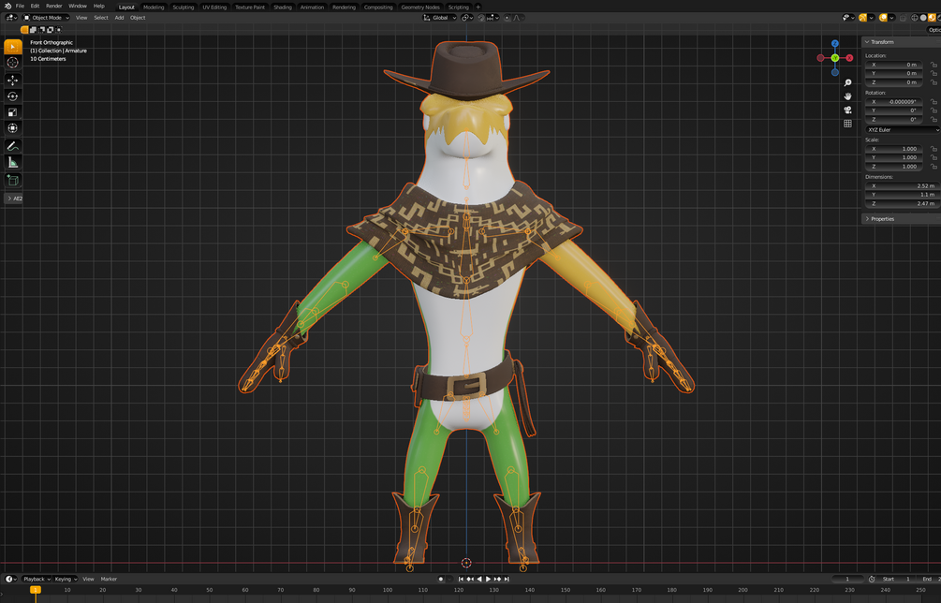The width and height of the screenshot is (941, 603).
Task: Click the pan hand viewport icon
Action: [847, 96]
